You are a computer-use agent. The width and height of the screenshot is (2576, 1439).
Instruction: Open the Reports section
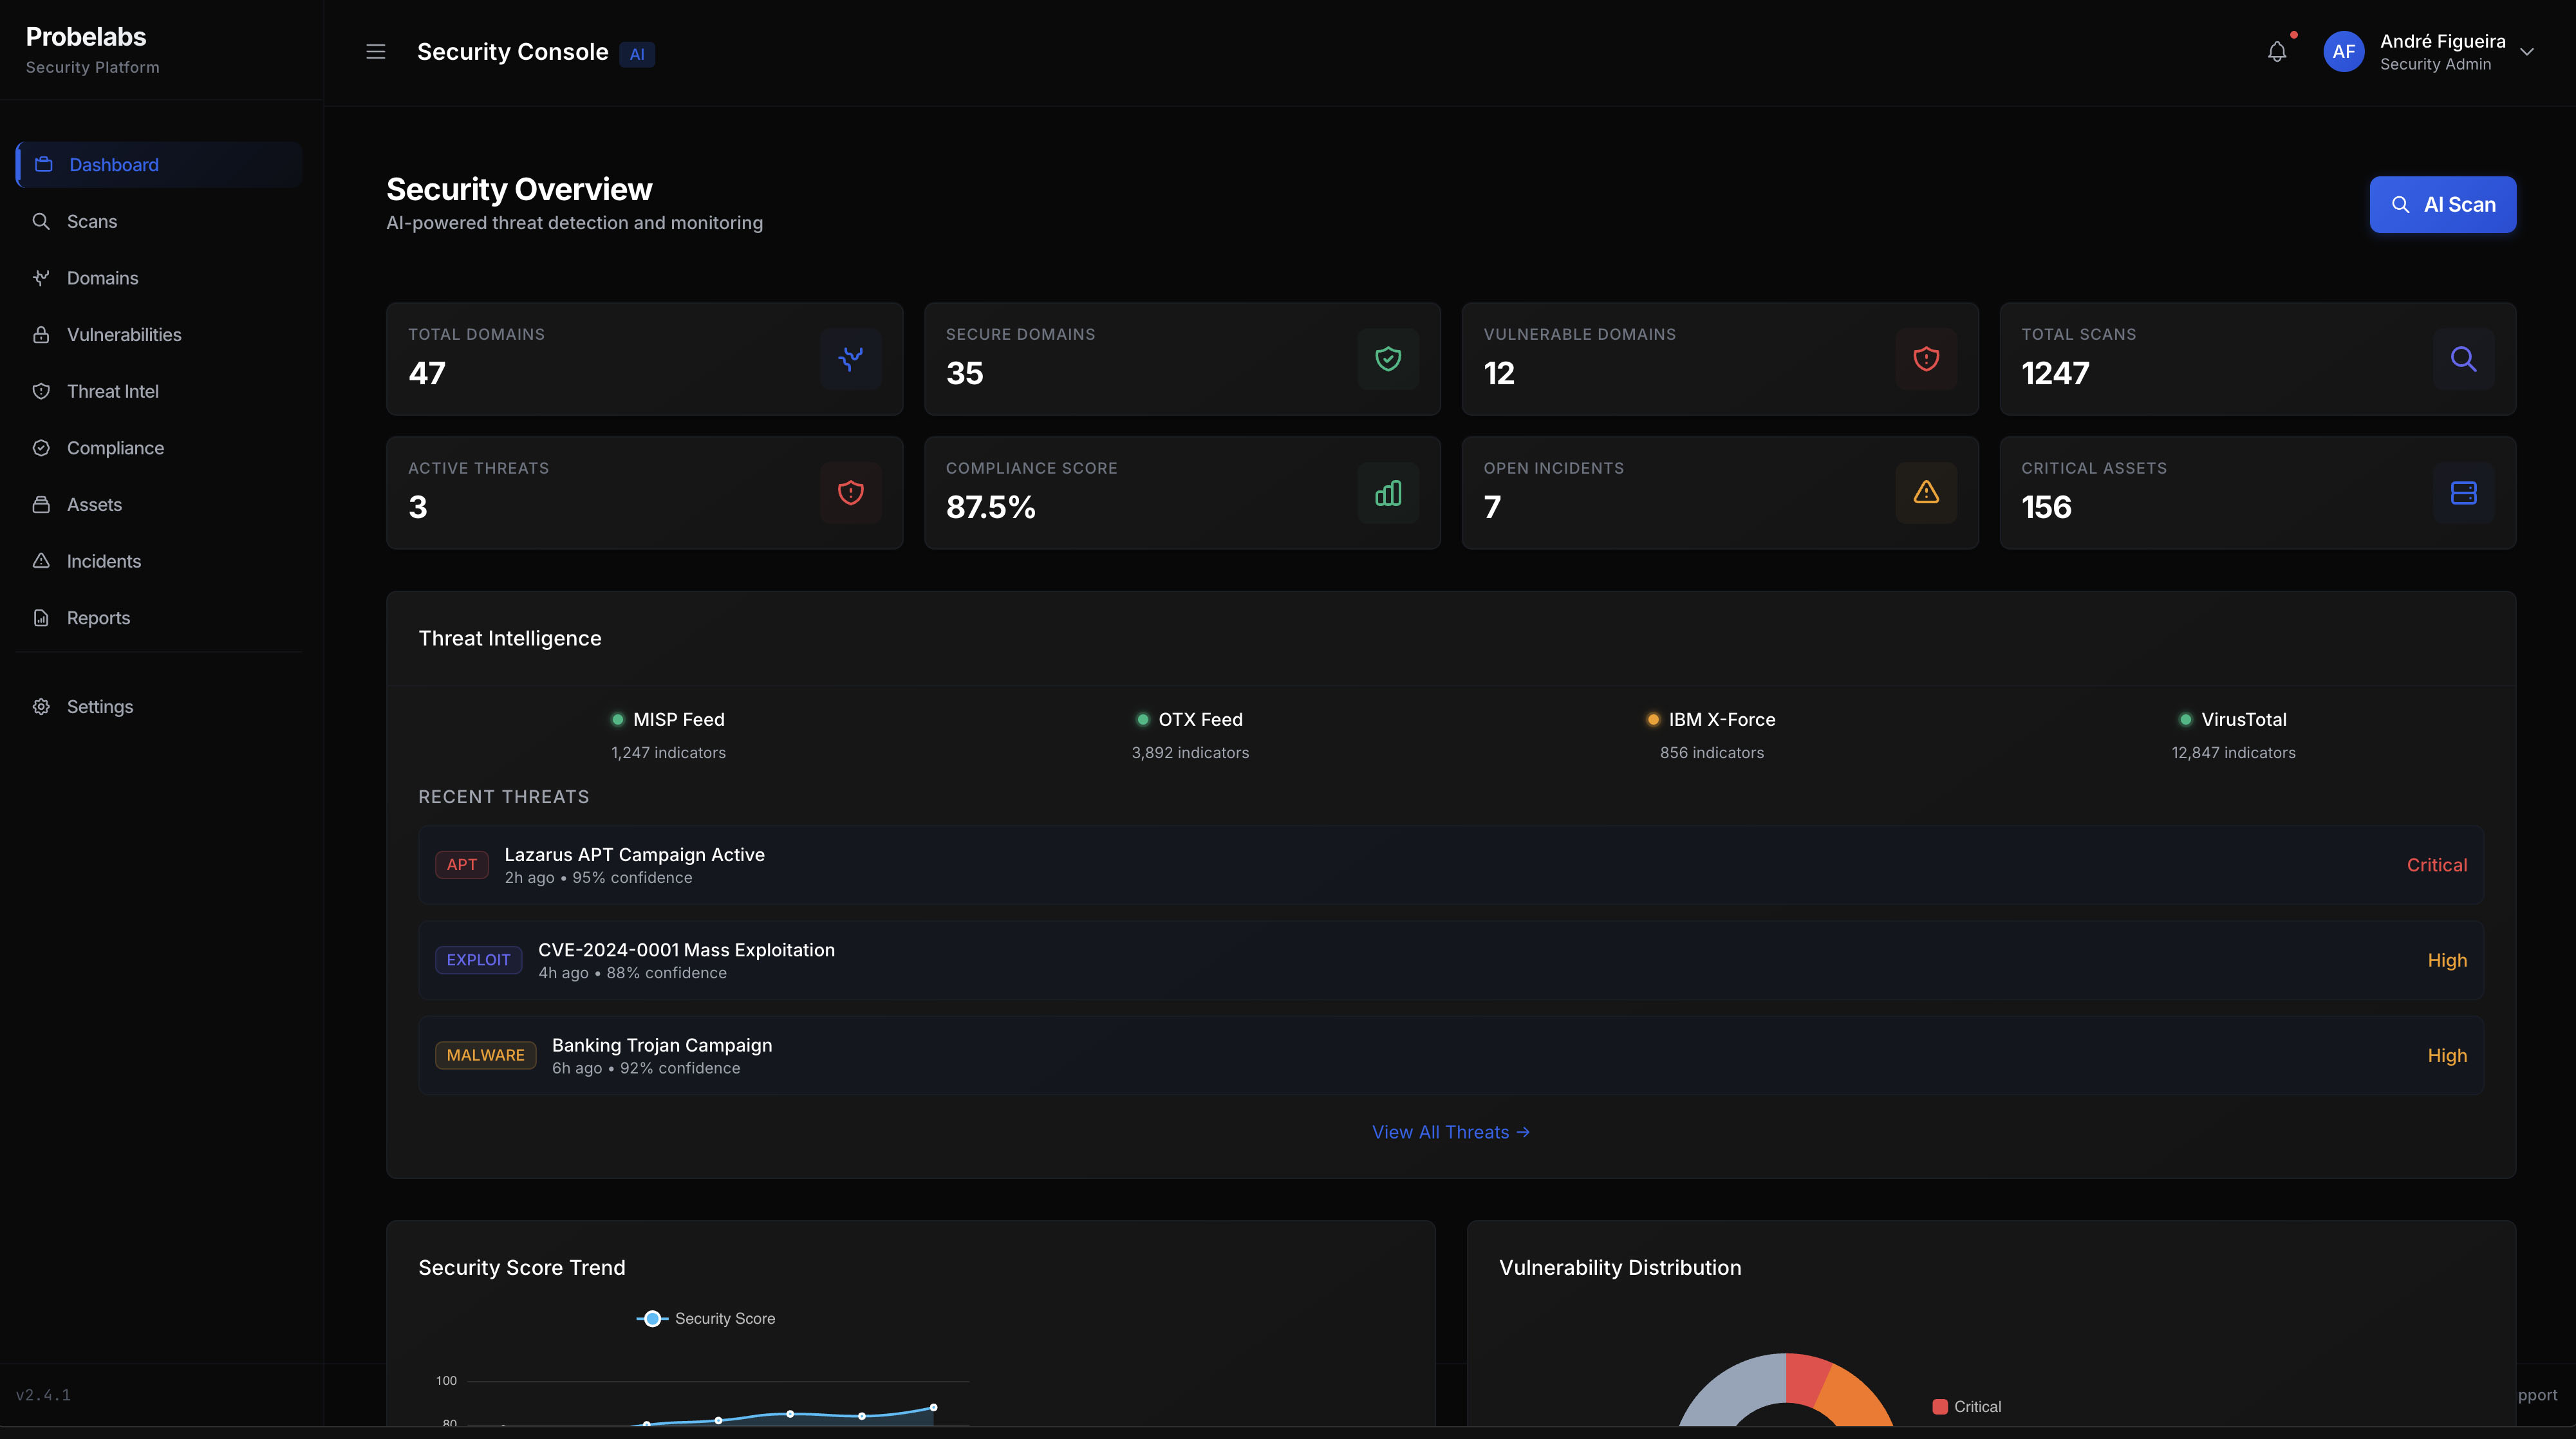(159, 618)
